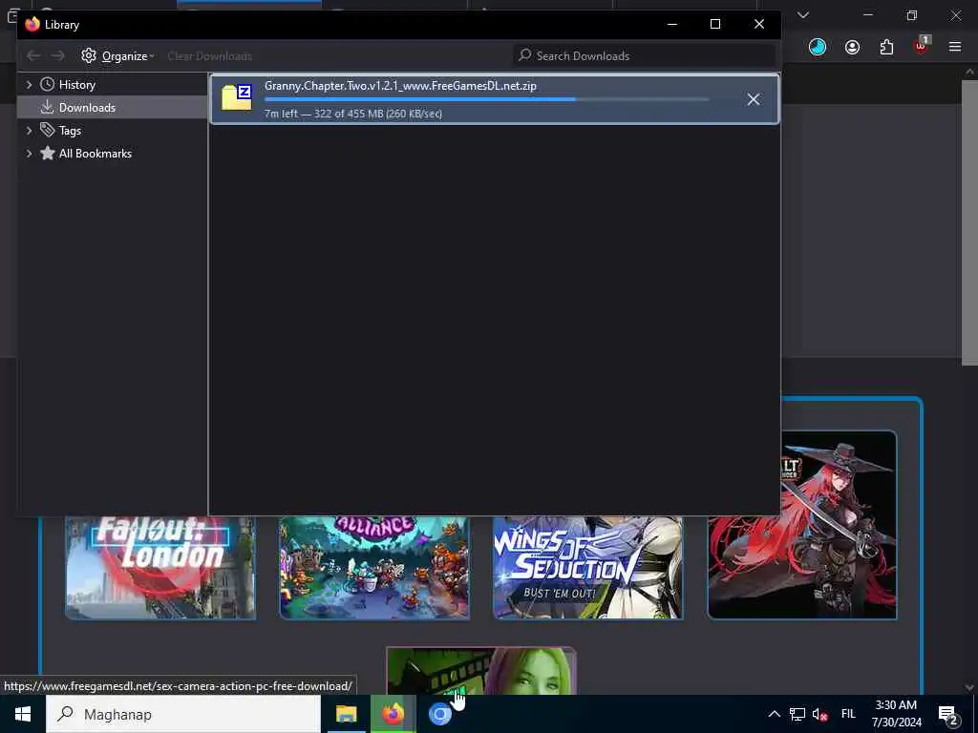Viewport: 978px width, 733px height.
Task: Click the download progress bar
Action: [486, 99]
